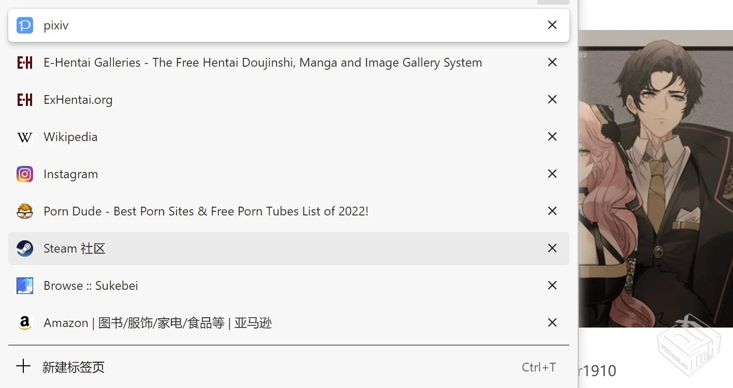
Task: Click the ExHentai.org tab favicon
Action: [x=25, y=100]
